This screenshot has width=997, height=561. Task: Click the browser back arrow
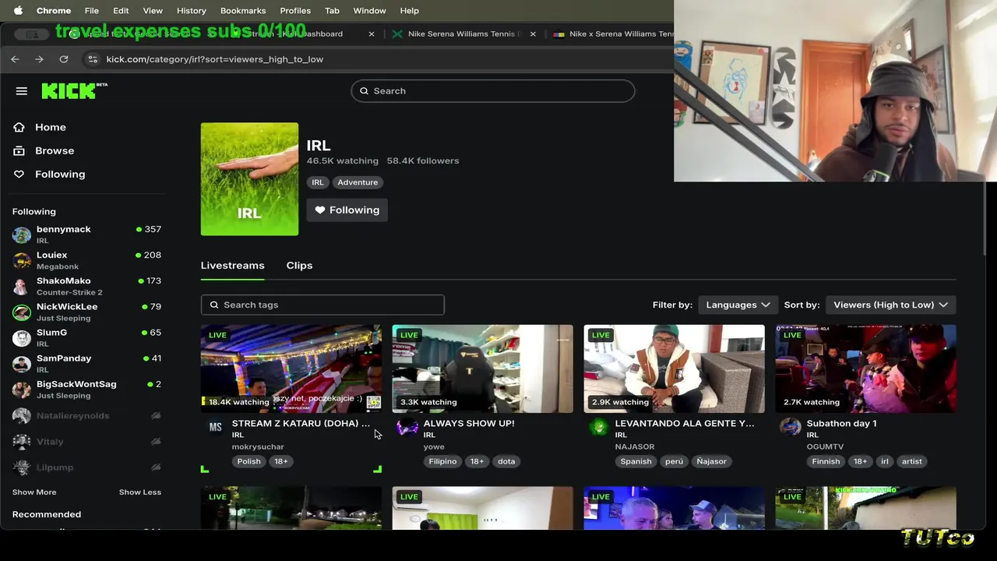pos(15,59)
